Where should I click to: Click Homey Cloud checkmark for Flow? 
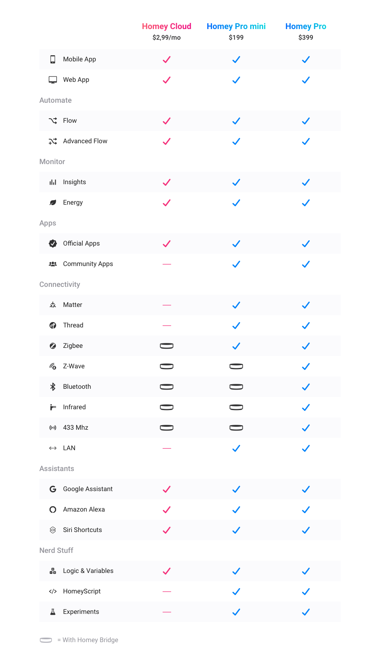pyautogui.click(x=167, y=121)
